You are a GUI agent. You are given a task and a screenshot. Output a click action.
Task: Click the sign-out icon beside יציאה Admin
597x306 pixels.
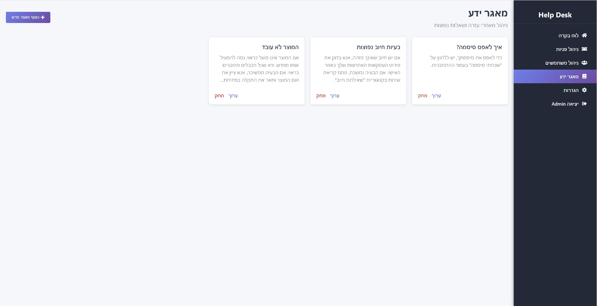point(584,104)
